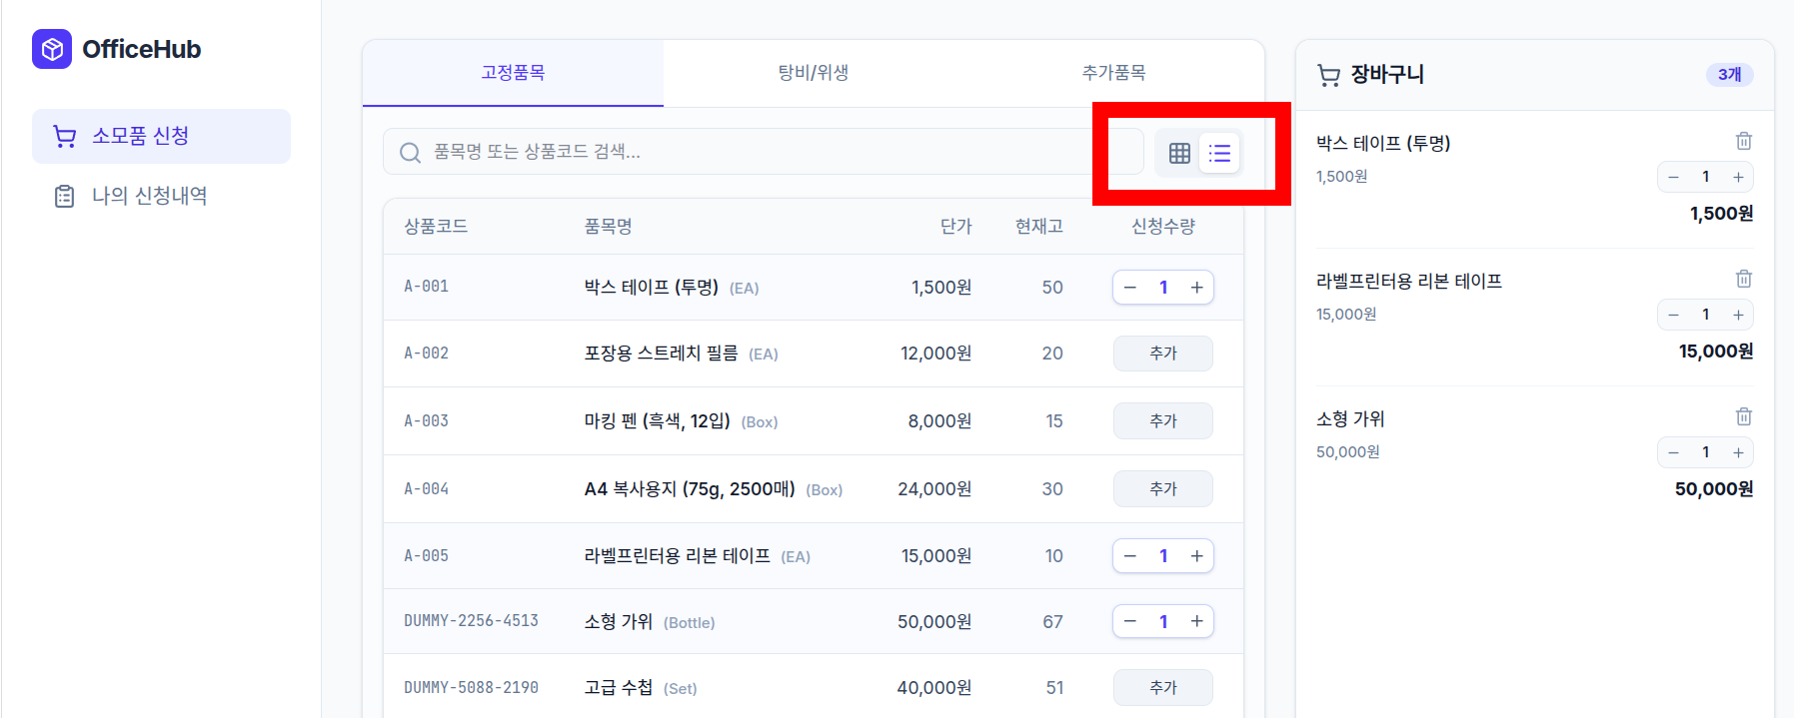Increase quantity for 박스 테이프 in table
Screen dimensions: 1794x718
click(x=1196, y=288)
